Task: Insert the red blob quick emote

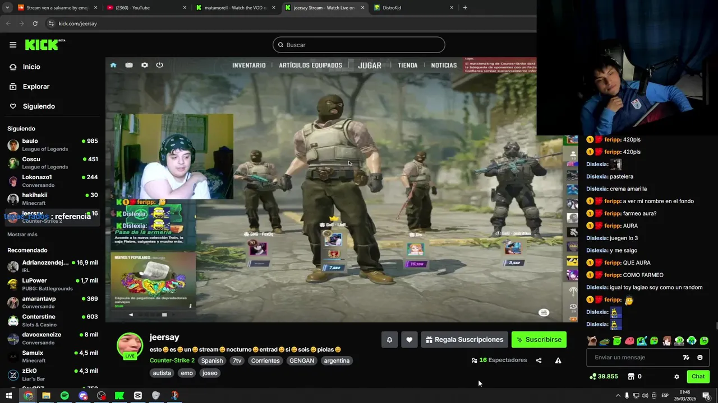Action: (629, 340)
